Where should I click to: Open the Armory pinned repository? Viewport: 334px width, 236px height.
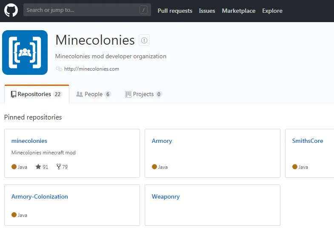pyautogui.click(x=162, y=141)
